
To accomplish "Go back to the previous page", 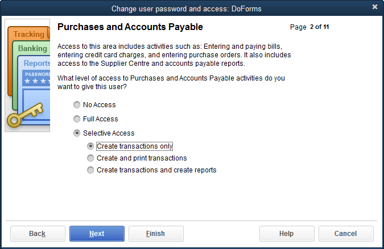I will click(x=38, y=234).
